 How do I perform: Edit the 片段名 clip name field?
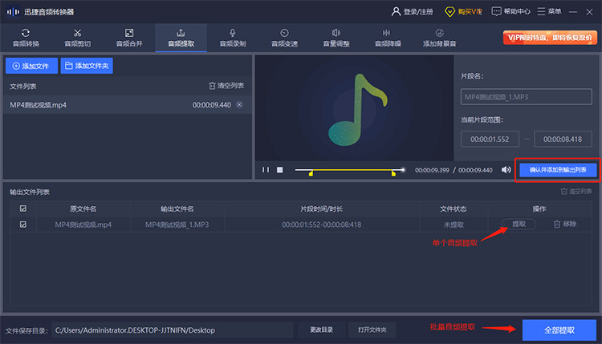(x=527, y=97)
